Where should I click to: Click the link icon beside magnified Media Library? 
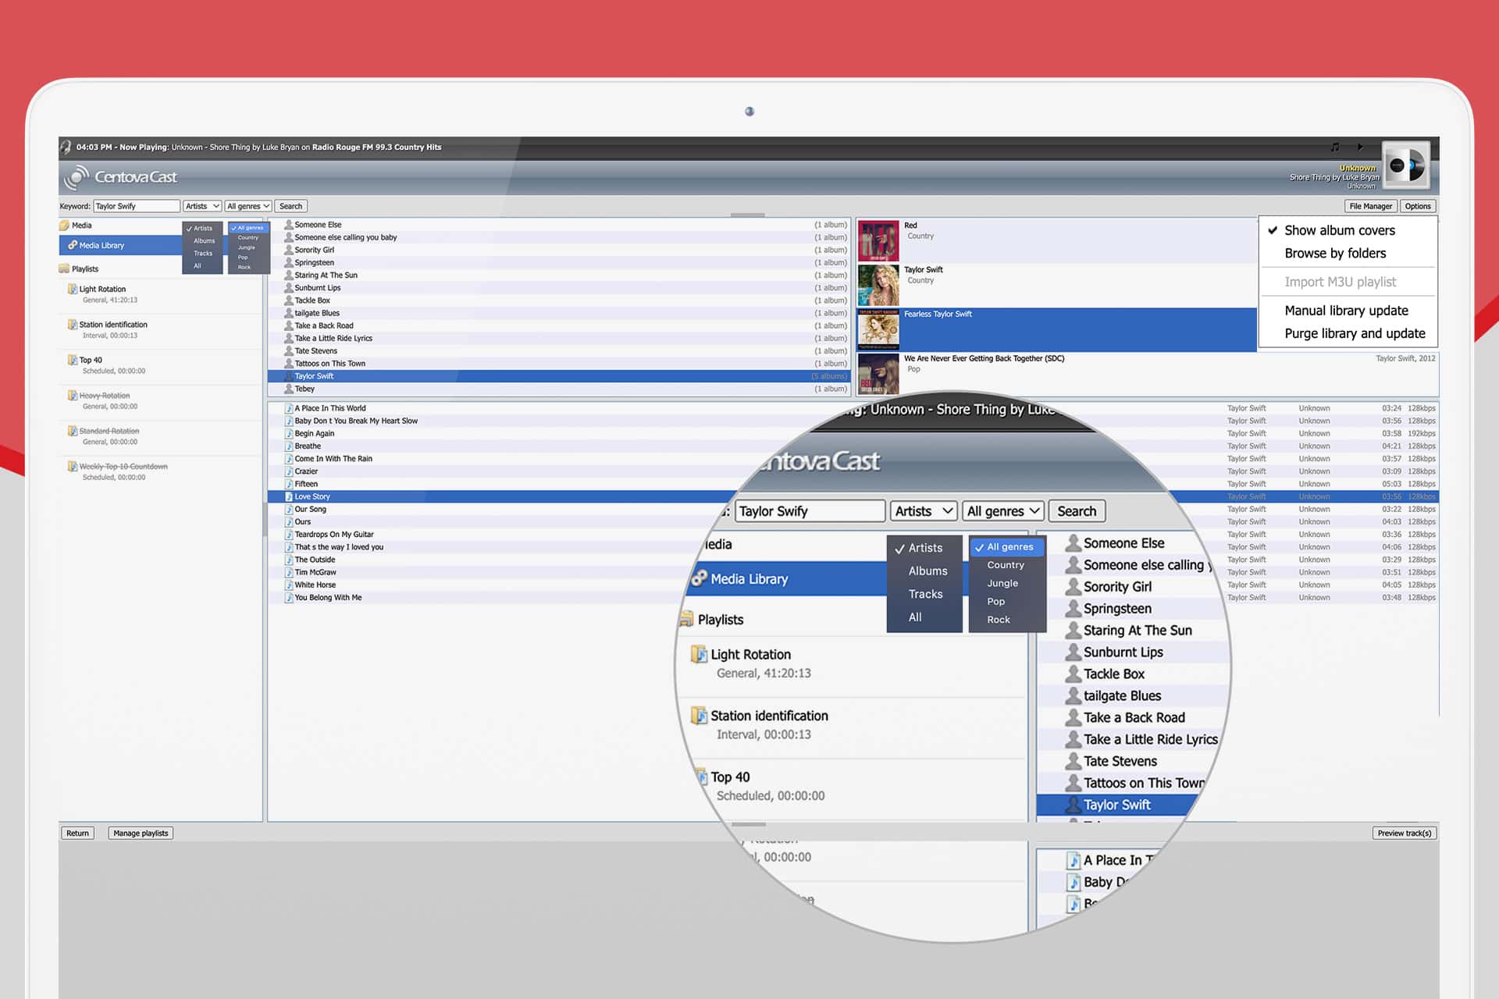coord(699,578)
